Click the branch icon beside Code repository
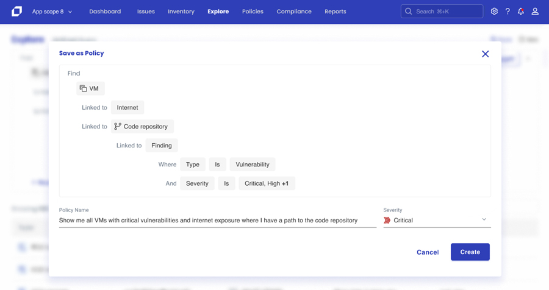Viewport: 549px width, 290px height. (x=118, y=126)
